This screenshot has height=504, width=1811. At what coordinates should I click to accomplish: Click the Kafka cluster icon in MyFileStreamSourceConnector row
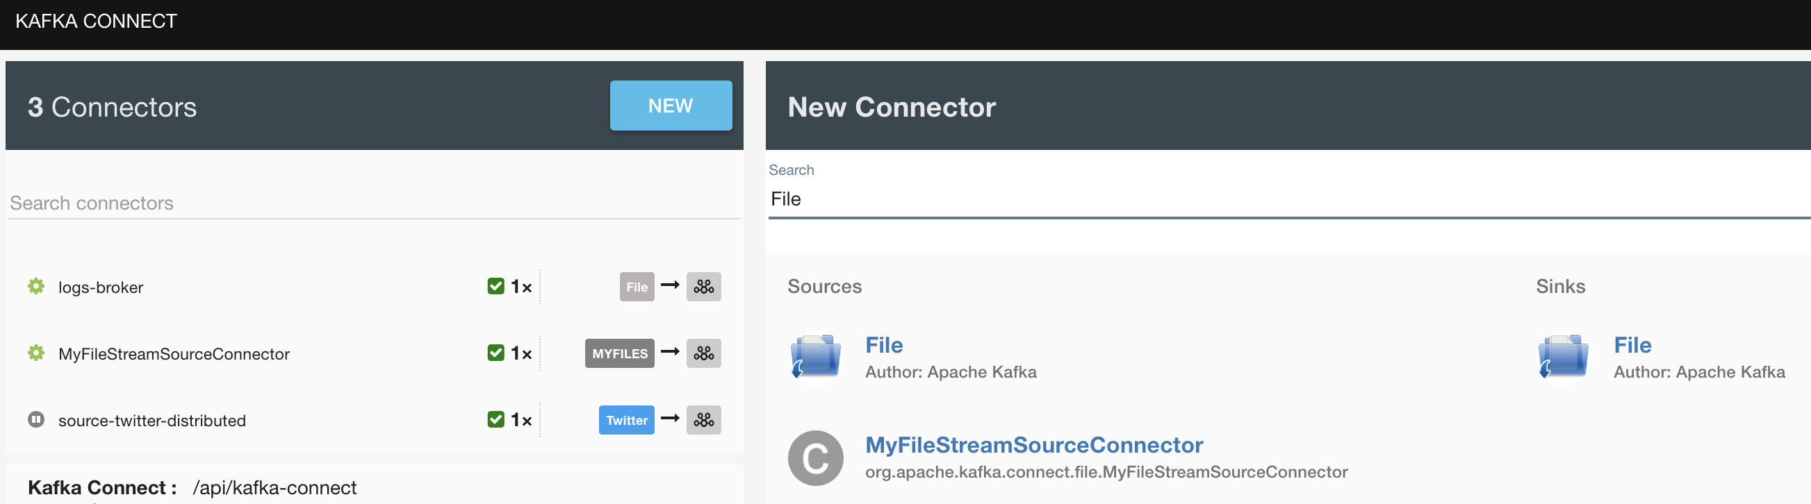(x=703, y=353)
